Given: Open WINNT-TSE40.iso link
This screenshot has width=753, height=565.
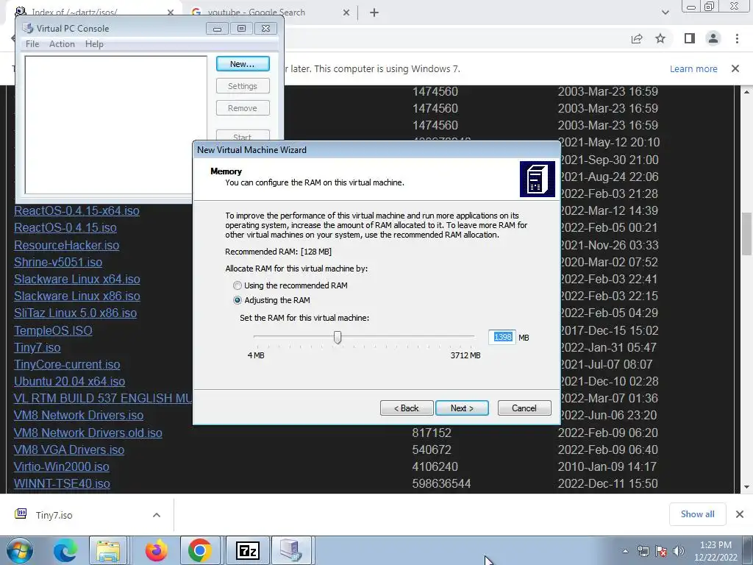Looking at the screenshot, I should tap(62, 484).
